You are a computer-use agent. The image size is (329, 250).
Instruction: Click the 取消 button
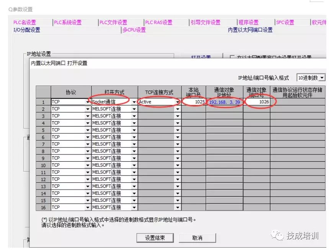[x=197, y=238]
